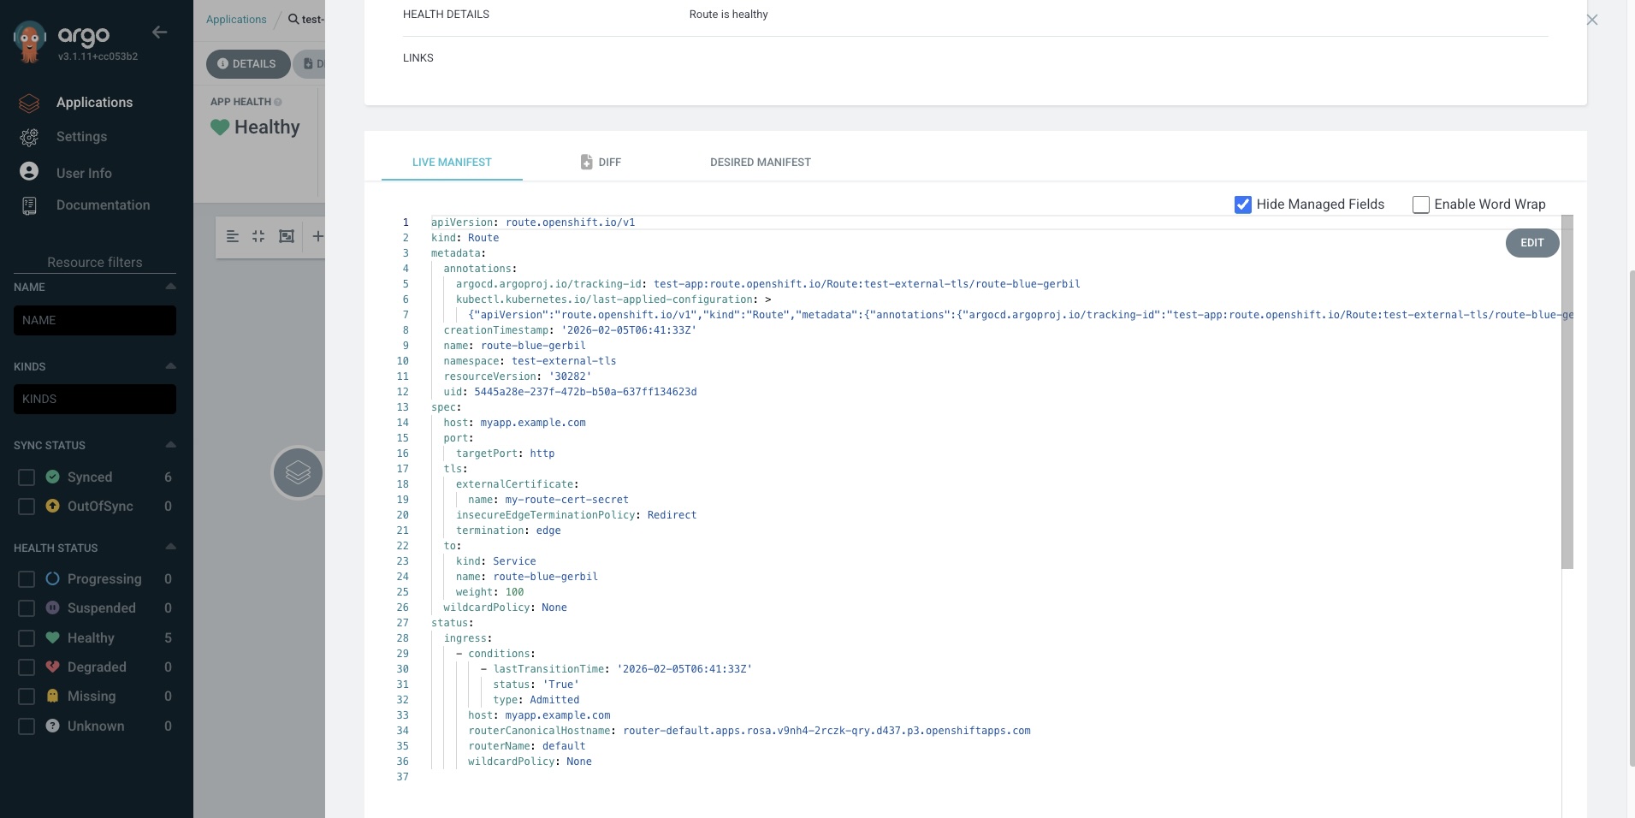Click the Applications breadcrumb link
This screenshot has height=818, width=1635.
click(x=236, y=20)
